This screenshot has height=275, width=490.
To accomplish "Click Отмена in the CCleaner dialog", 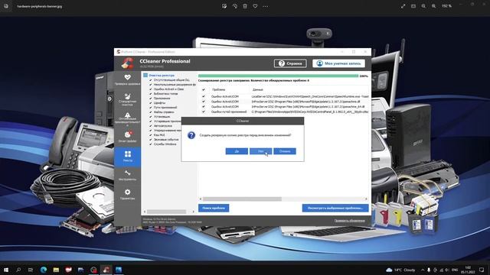I will point(285,151).
